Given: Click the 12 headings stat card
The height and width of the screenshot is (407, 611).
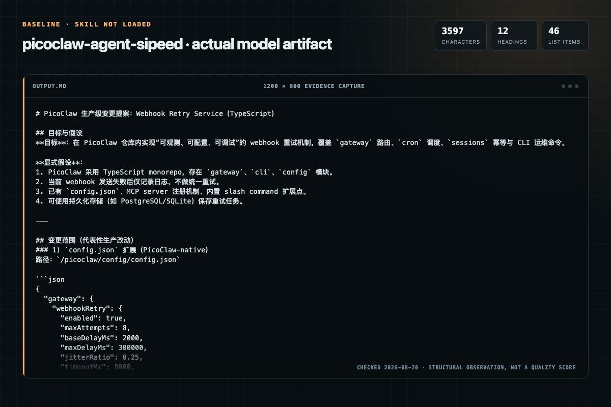Looking at the screenshot, I should (514, 36).
